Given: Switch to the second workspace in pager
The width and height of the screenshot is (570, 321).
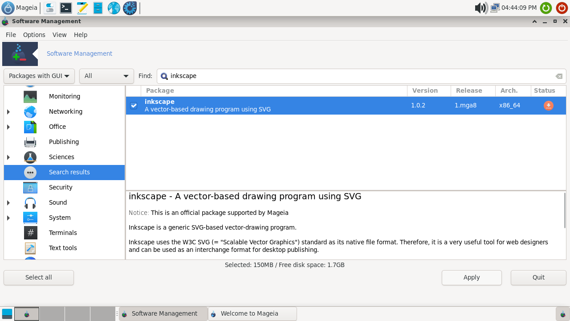Looking at the screenshot, I should pos(52,314).
